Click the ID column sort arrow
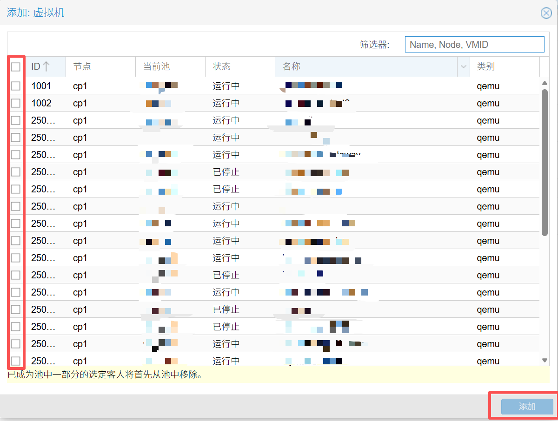The image size is (558, 421). tap(46, 66)
